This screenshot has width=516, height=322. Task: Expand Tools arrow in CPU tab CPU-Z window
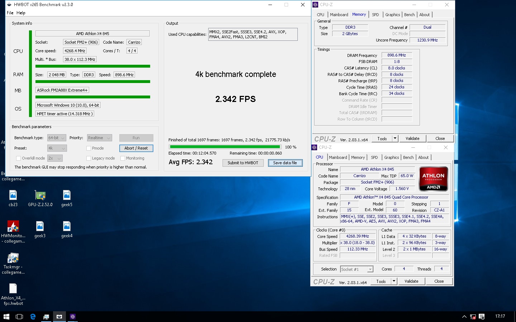[x=394, y=281]
